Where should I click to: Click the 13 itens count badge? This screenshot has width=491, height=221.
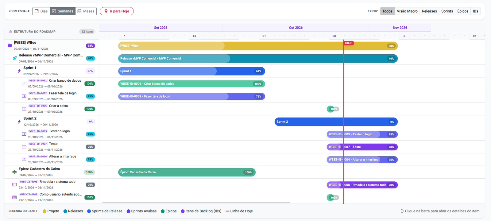[87, 32]
